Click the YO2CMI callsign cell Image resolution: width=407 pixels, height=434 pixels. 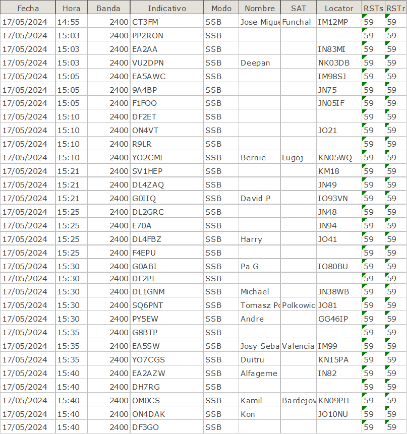[x=147, y=158]
